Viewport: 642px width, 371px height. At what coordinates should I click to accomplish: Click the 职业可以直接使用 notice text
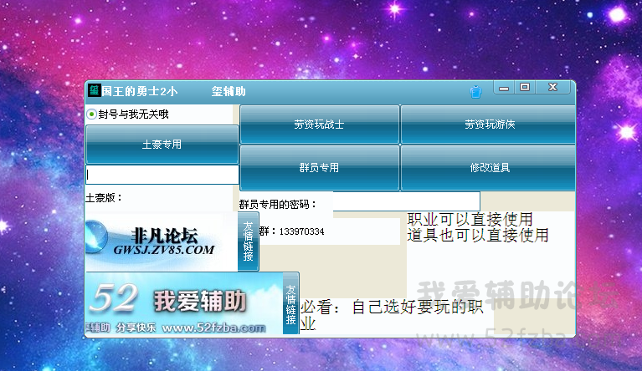469,219
